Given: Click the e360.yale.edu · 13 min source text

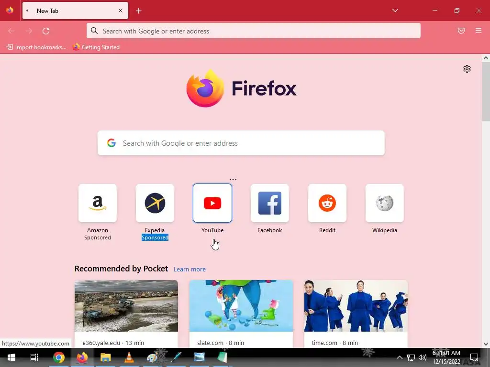Looking at the screenshot, I should [113, 343].
